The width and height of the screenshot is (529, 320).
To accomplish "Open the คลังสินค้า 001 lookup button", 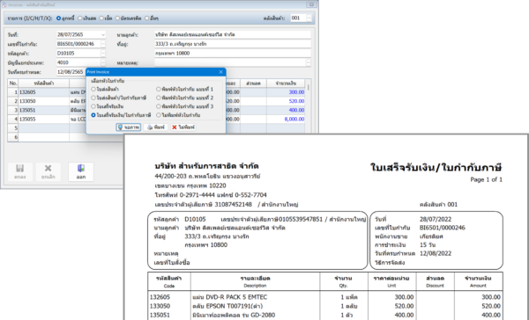I will coord(309,18).
